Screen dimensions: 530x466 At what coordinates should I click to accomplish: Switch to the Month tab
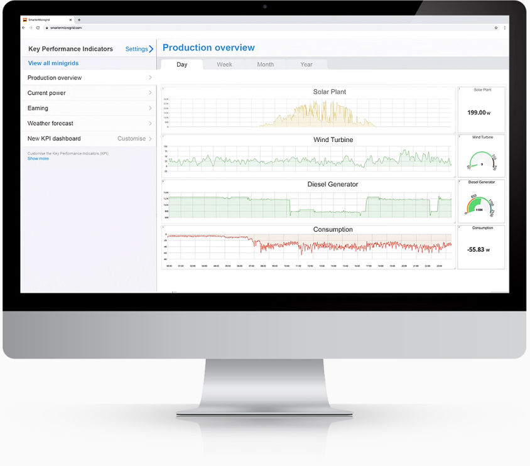(266, 65)
